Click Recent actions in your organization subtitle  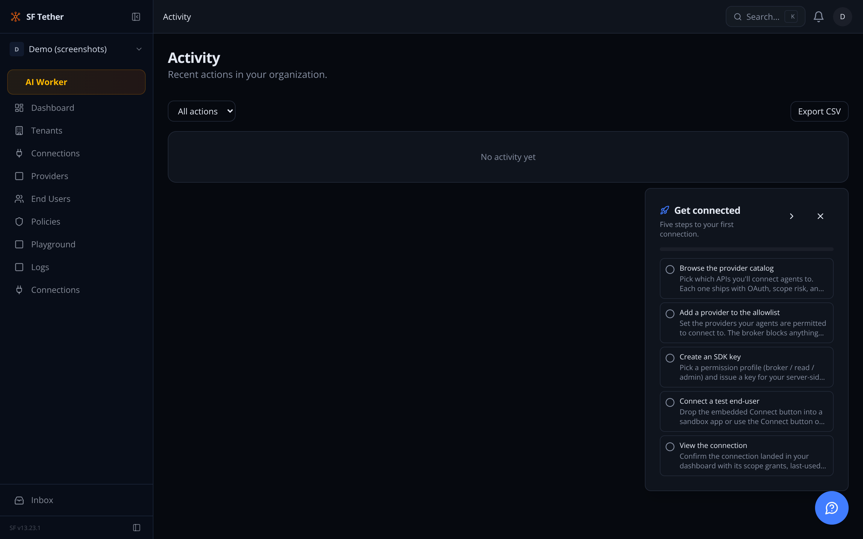[247, 75]
